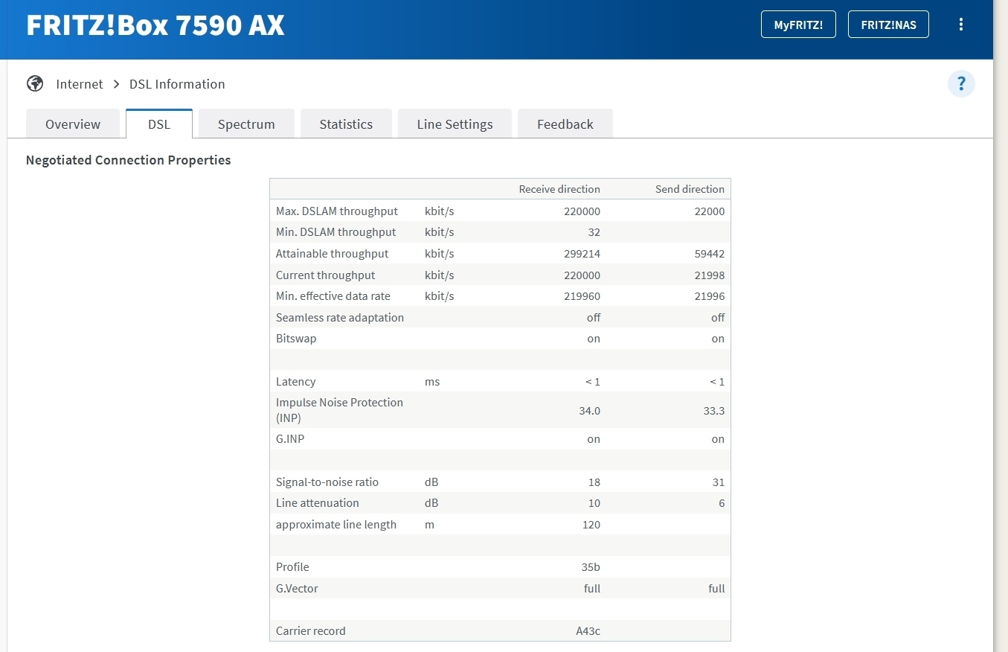
Task: Select Min. effective data rate label
Action: (333, 296)
